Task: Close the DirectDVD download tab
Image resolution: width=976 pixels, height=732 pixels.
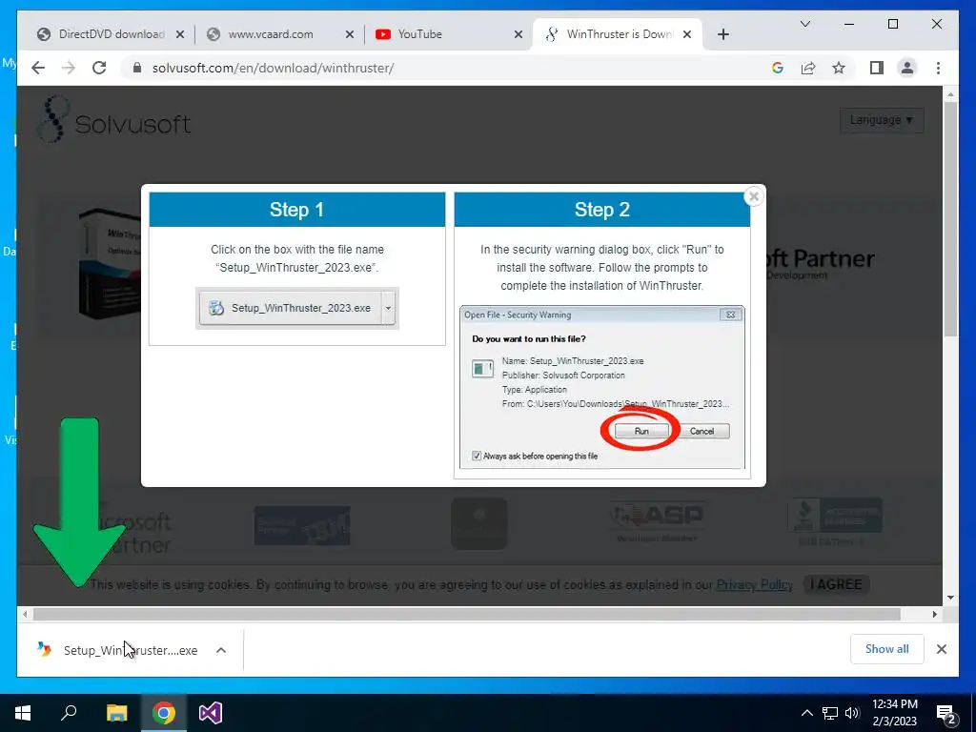Action: point(180,34)
